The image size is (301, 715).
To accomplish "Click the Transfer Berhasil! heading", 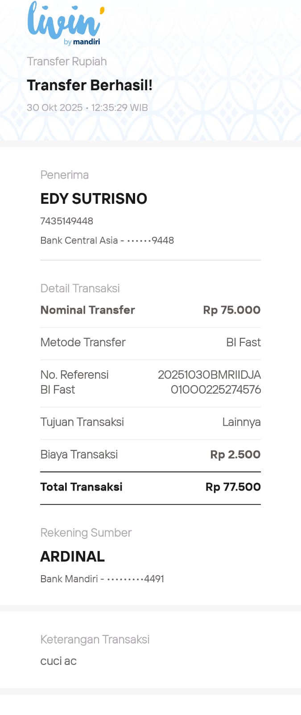I will pos(90,85).
